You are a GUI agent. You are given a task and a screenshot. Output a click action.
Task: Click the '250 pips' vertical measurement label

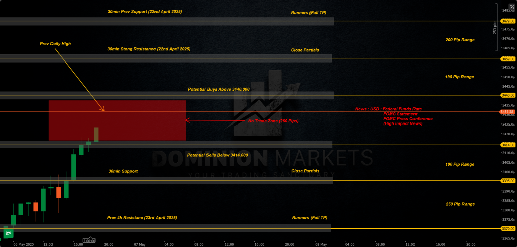[495, 28]
